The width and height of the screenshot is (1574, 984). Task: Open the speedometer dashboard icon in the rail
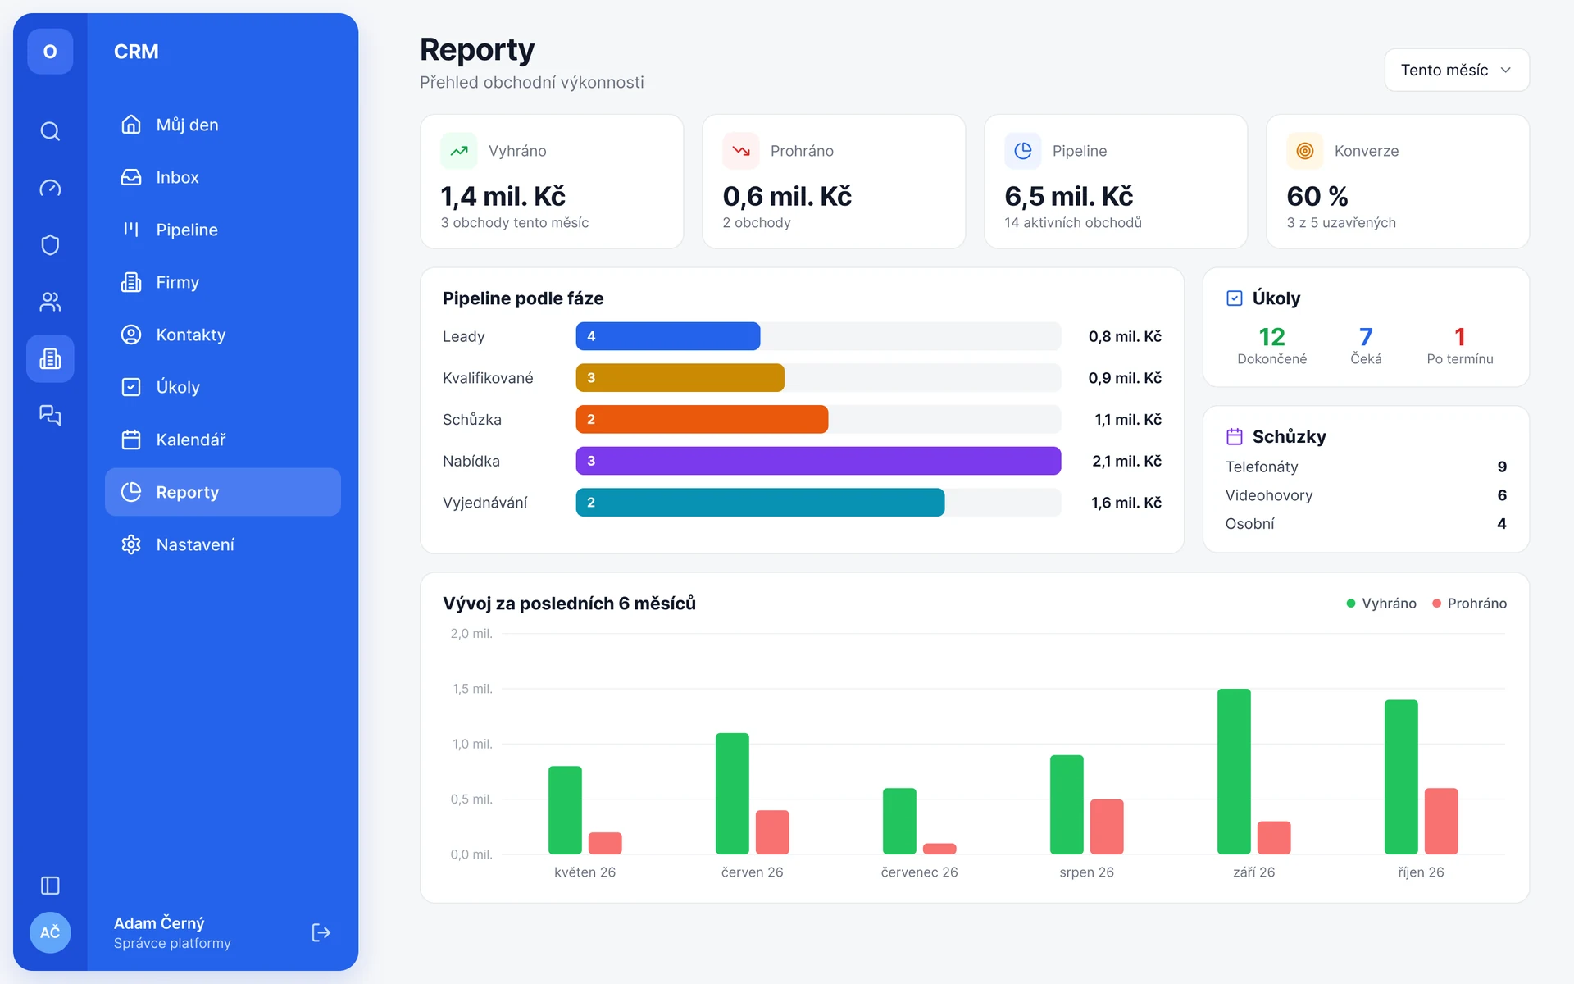[x=50, y=188]
